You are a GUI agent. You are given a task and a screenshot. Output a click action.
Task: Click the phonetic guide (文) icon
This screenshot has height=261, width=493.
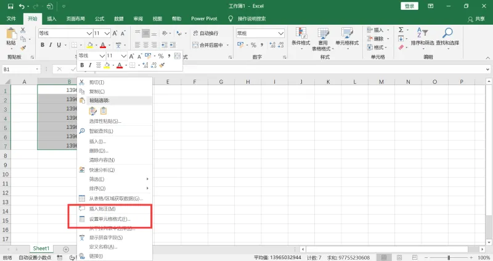118,45
